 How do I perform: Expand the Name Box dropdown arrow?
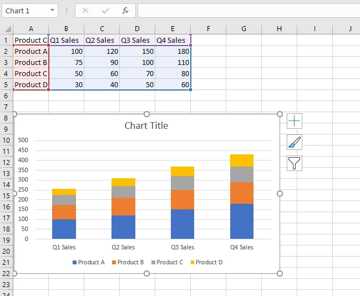[x=52, y=11]
